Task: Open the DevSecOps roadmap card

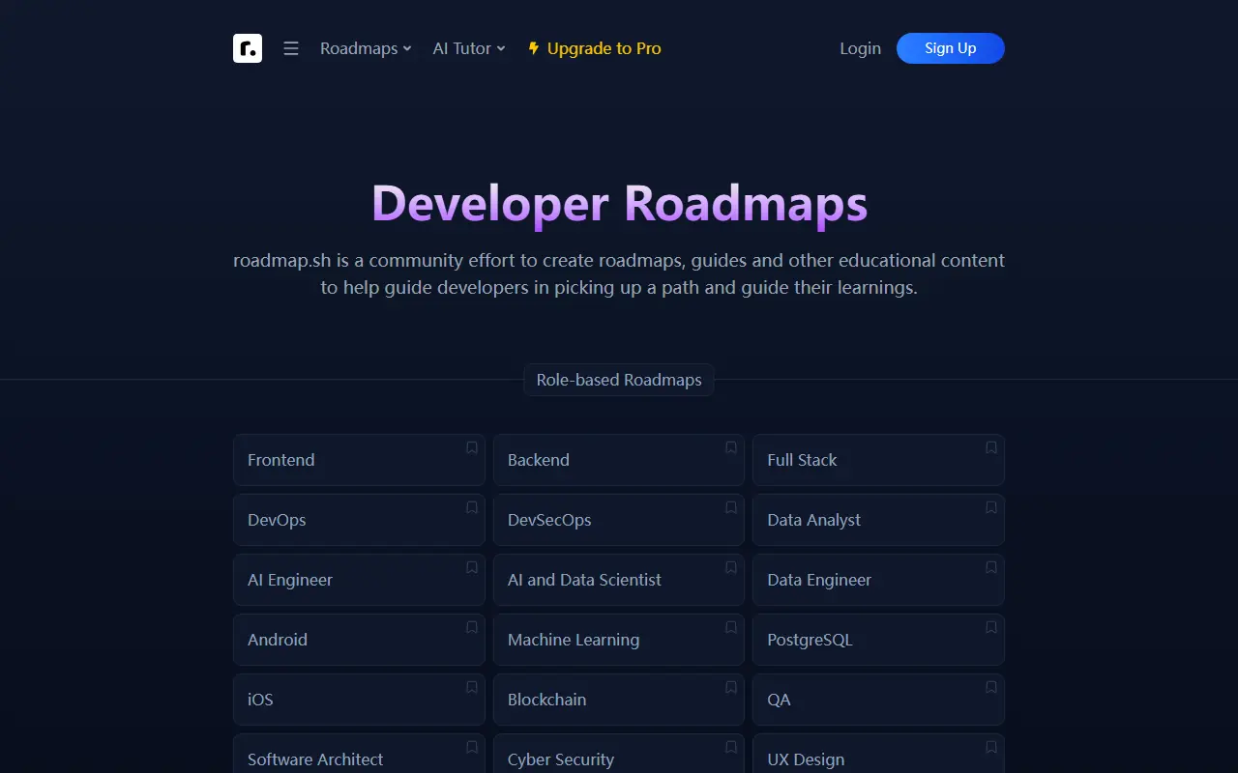Action: [x=619, y=520]
